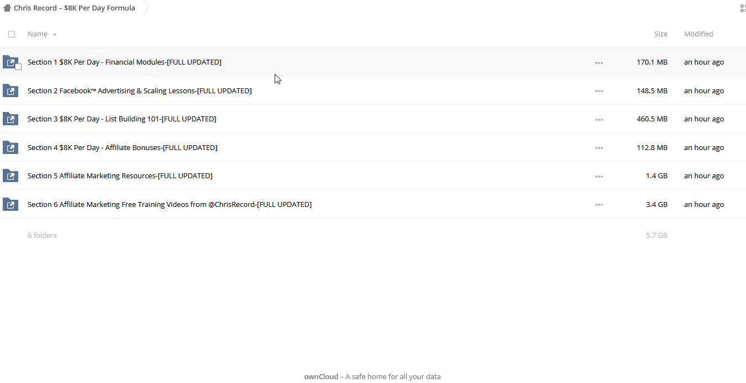Open more actions menu for Section 3
This screenshot has width=746, height=383.
coord(598,119)
